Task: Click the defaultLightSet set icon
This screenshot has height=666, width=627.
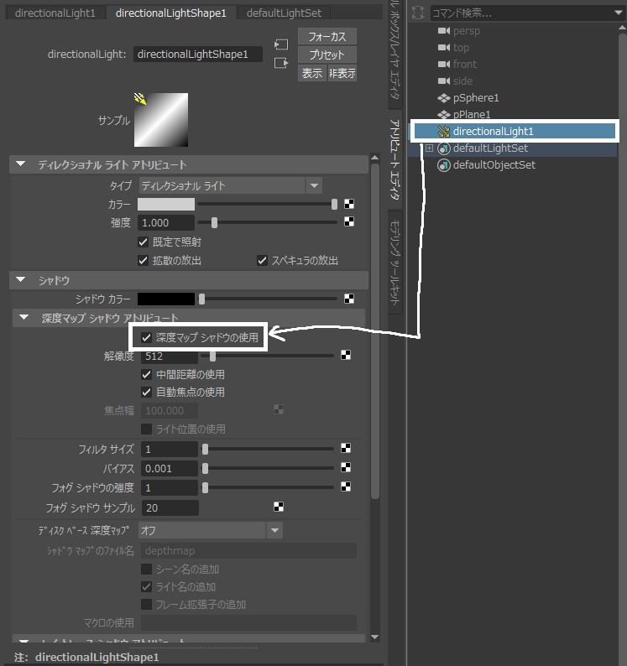Action: (x=444, y=148)
